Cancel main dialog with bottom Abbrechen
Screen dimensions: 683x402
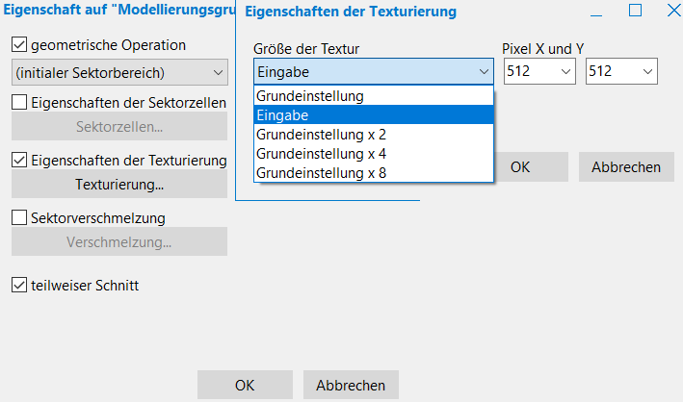click(x=351, y=385)
